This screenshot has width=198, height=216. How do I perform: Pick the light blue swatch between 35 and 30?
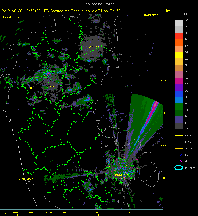(179, 100)
